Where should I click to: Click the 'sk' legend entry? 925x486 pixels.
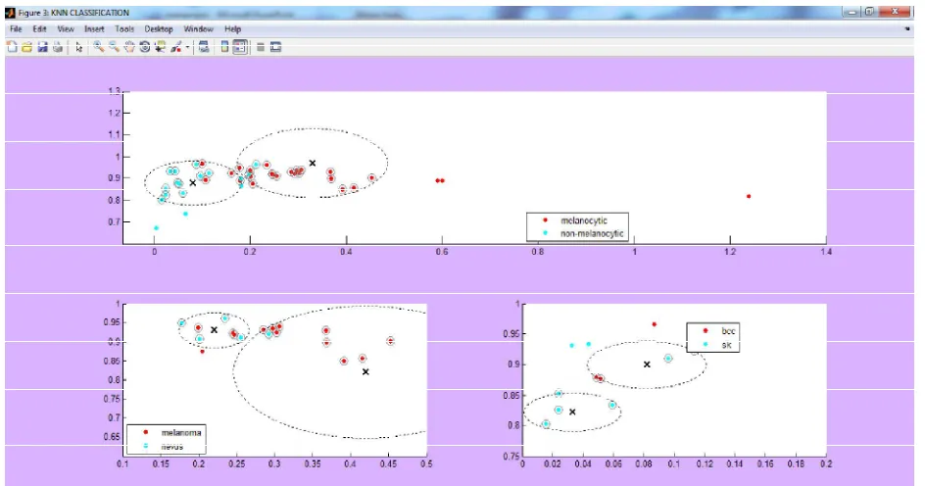point(726,345)
